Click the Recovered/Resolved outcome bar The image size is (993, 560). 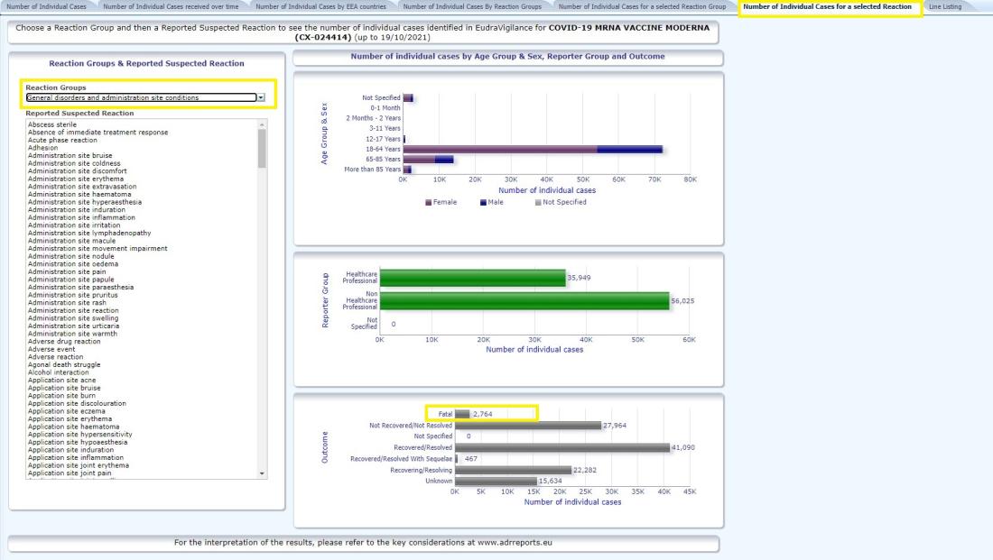562,447
